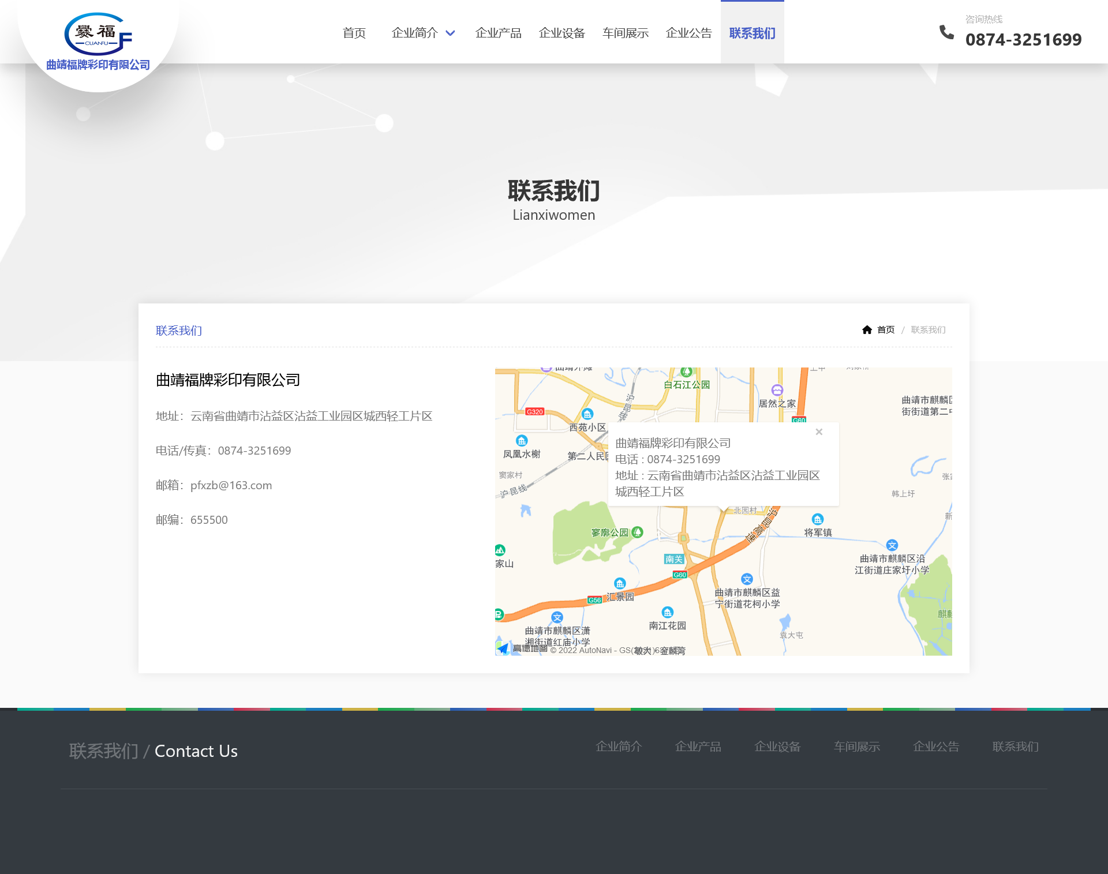Click the 白石江公园 park marker on map
The image size is (1108, 874).
686,373
